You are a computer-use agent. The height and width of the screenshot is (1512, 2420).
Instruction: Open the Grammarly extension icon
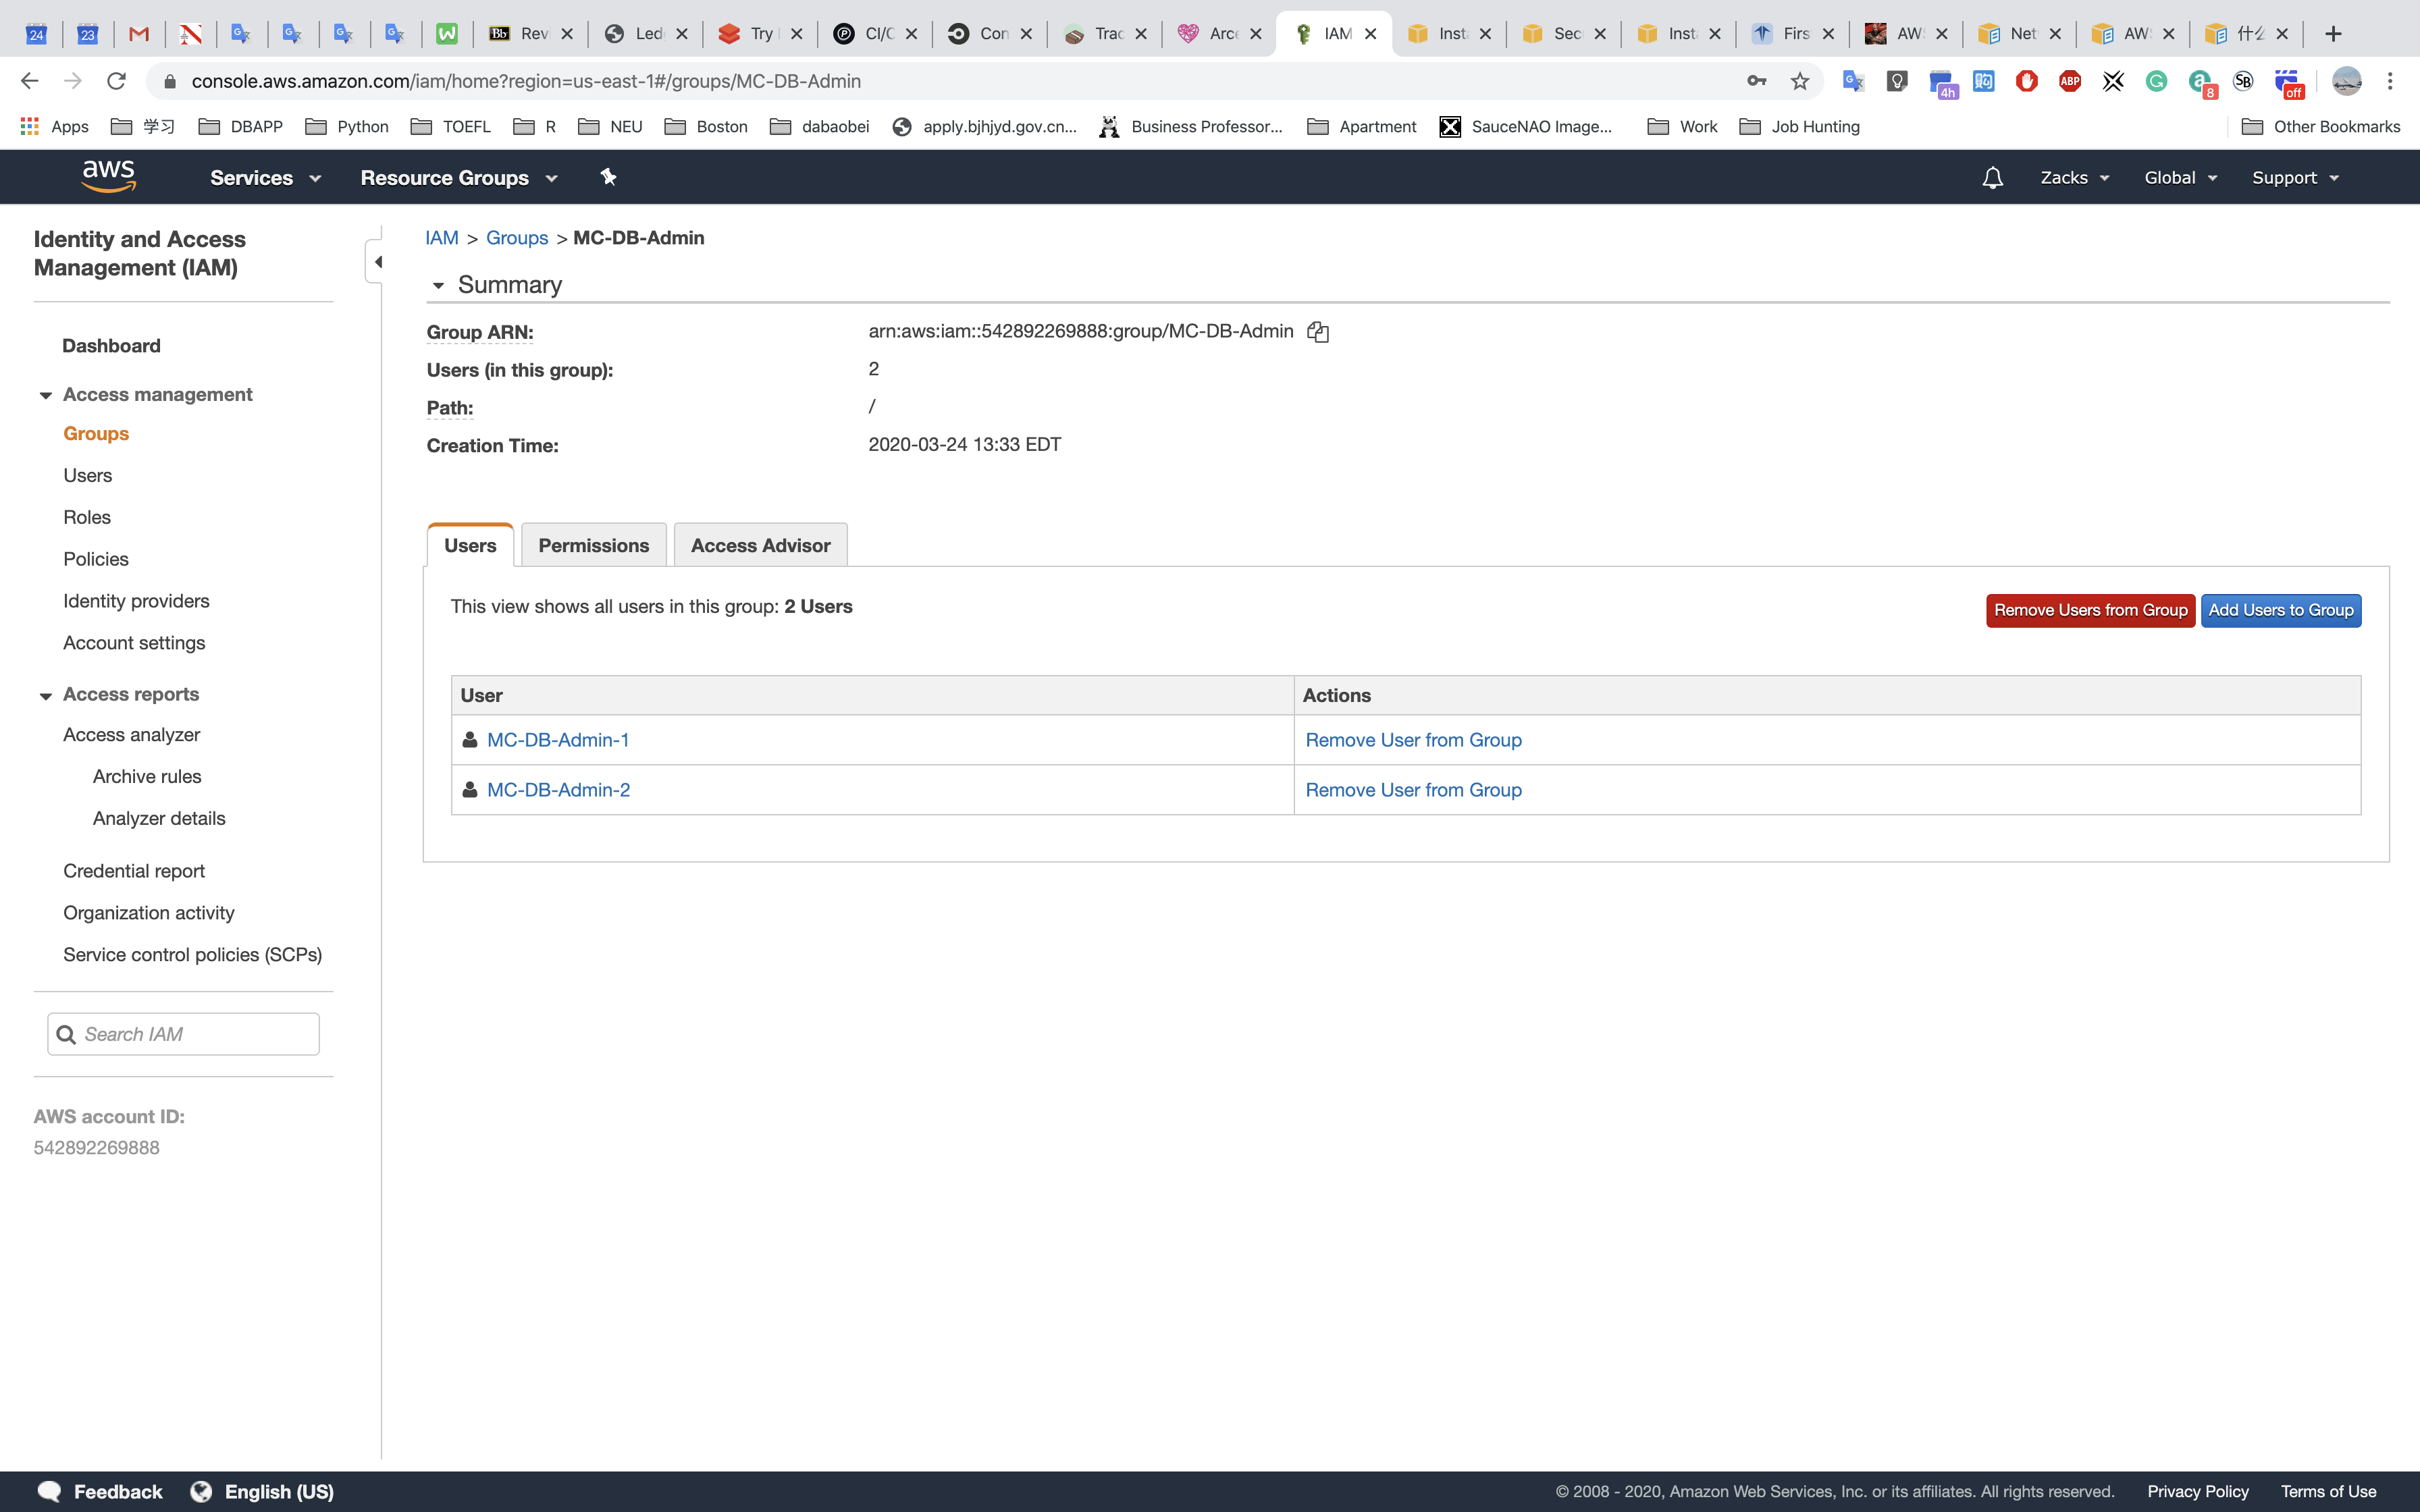tap(2156, 81)
